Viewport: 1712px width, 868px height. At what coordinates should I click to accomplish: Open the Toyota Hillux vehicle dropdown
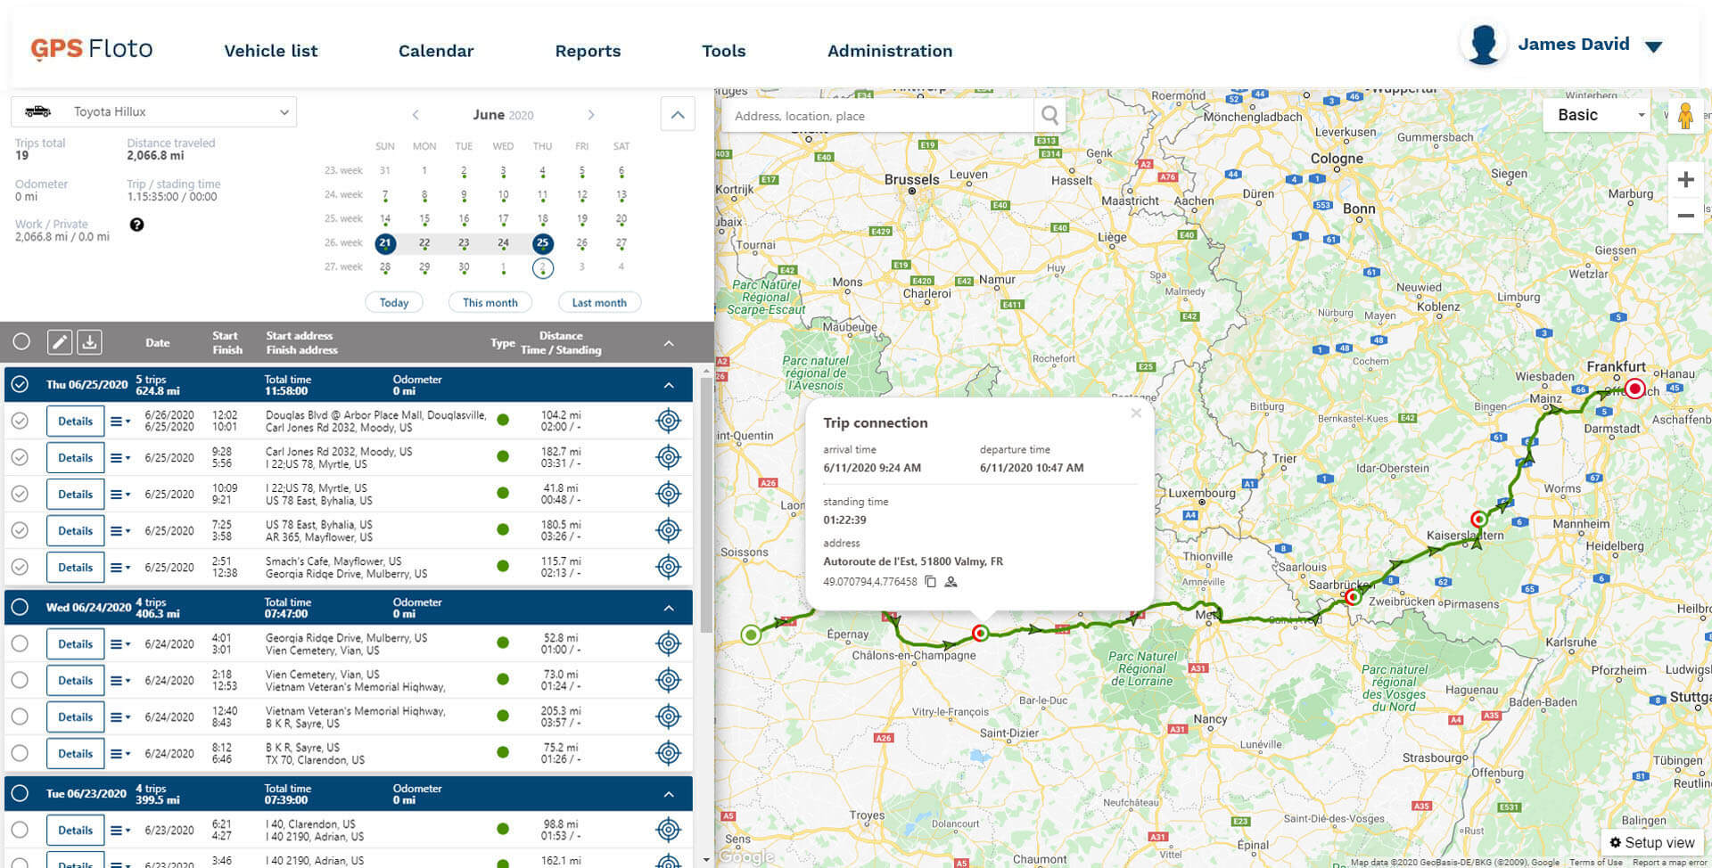[x=153, y=111]
